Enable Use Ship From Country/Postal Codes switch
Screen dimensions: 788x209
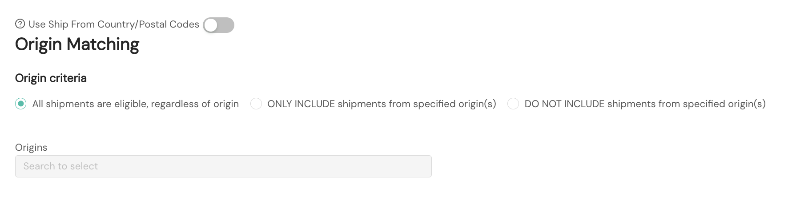218,25
